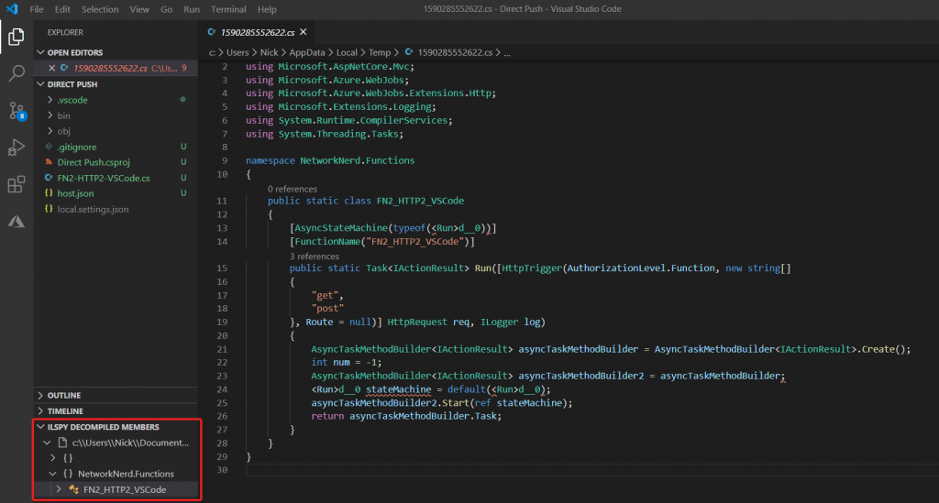Image resolution: width=939 pixels, height=503 pixels.
Task: Open the Selection menu
Action: pos(100,9)
